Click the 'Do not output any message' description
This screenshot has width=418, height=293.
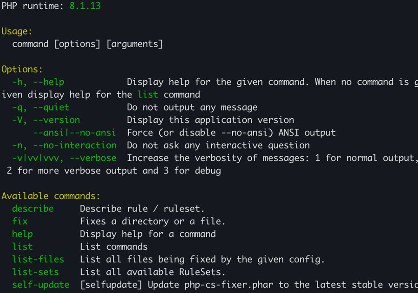192,108
